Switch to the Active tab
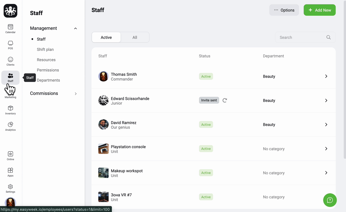Screen dimensions: 346x212 pyautogui.click(x=106, y=37)
